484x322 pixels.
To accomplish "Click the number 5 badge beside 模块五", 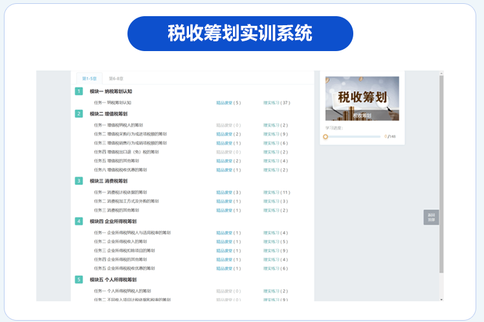I will point(79,279).
